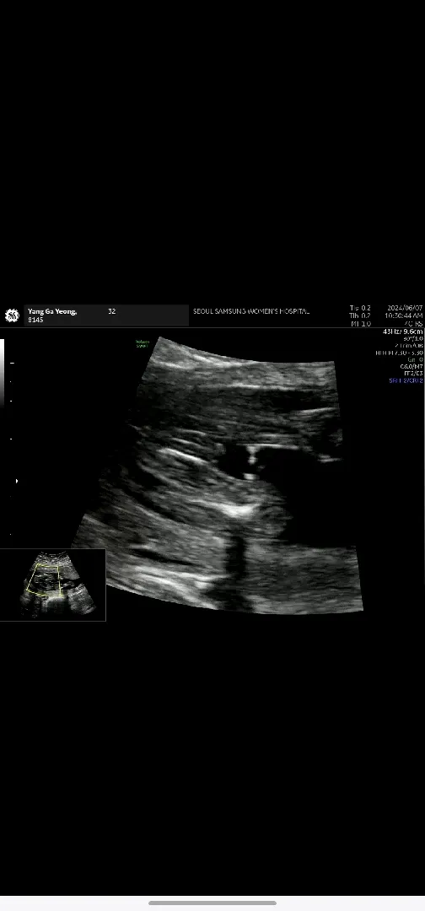Click the 43Hz/9.6cm frame rate readout
The image size is (425, 911).
[x=403, y=332]
